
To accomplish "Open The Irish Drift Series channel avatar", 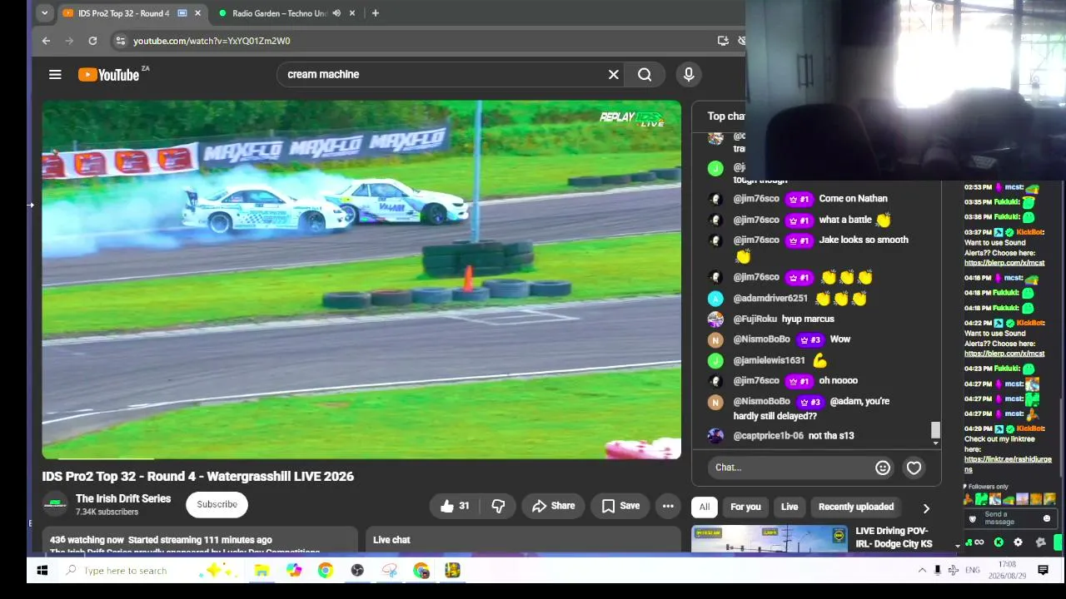I will point(55,504).
